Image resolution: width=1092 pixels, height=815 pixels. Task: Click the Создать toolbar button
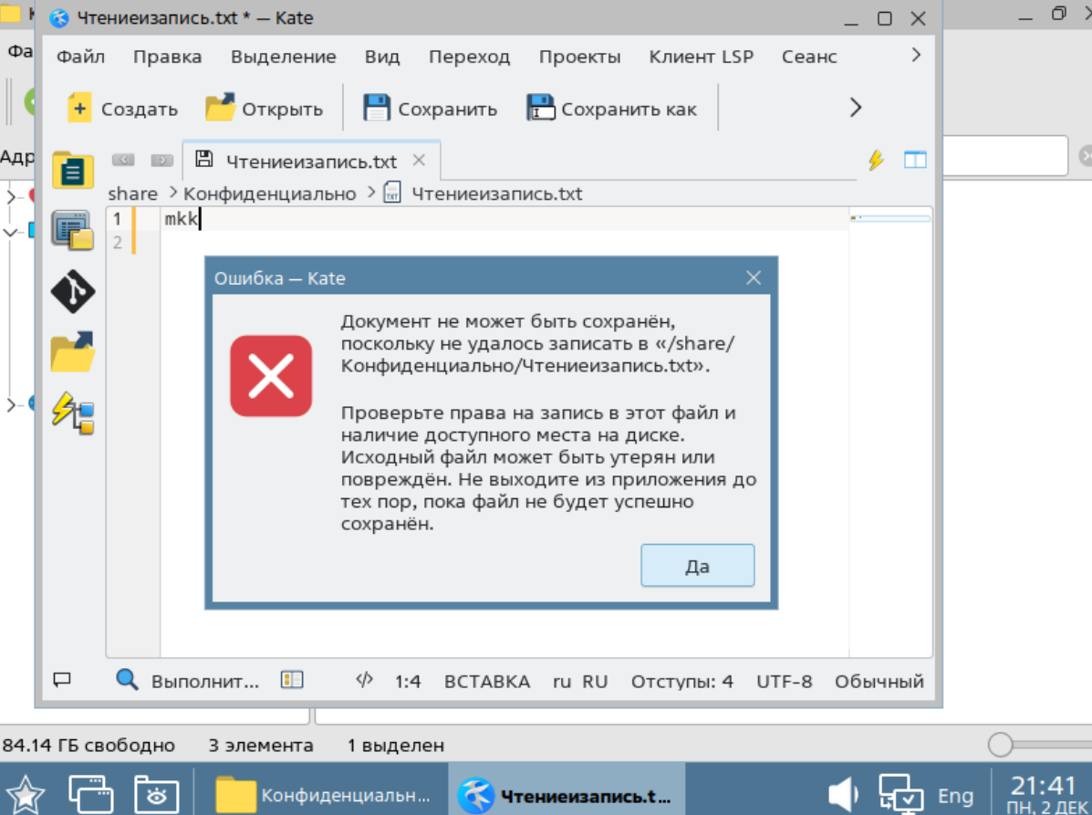122,109
